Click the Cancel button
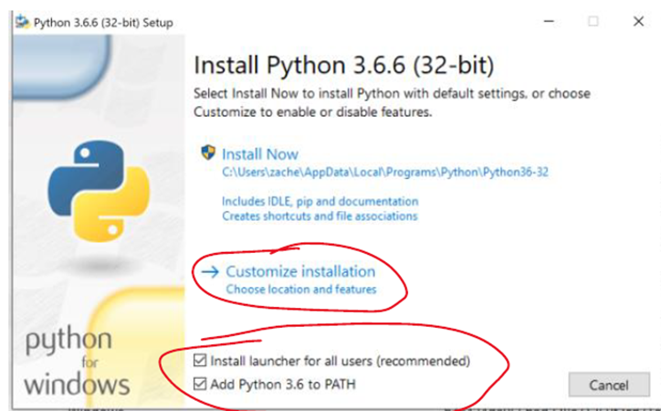The width and height of the screenshot is (661, 411). [x=609, y=385]
